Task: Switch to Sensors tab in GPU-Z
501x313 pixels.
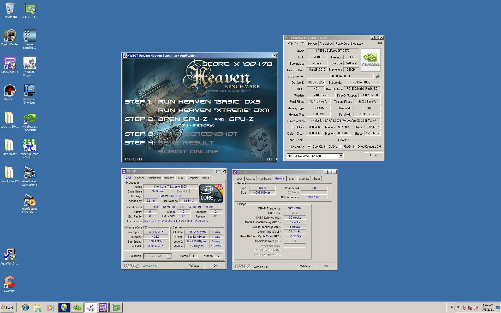Action: 312,44
